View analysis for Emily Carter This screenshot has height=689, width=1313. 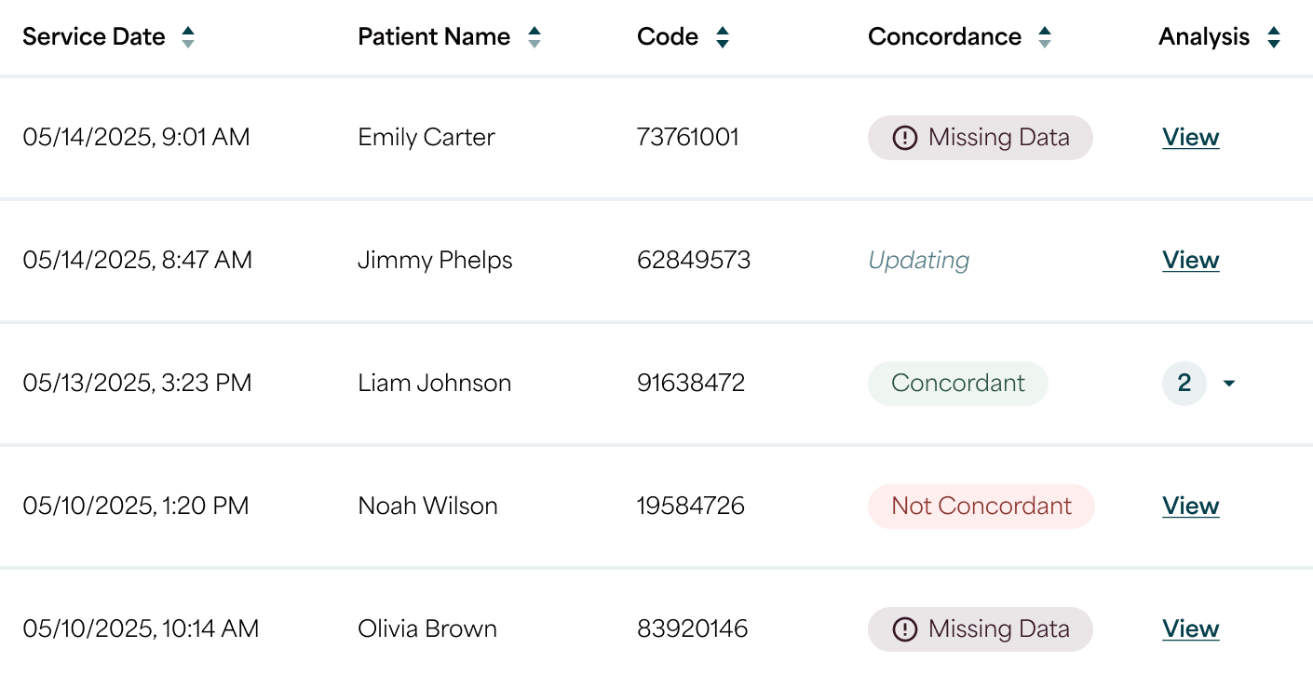1190,138
